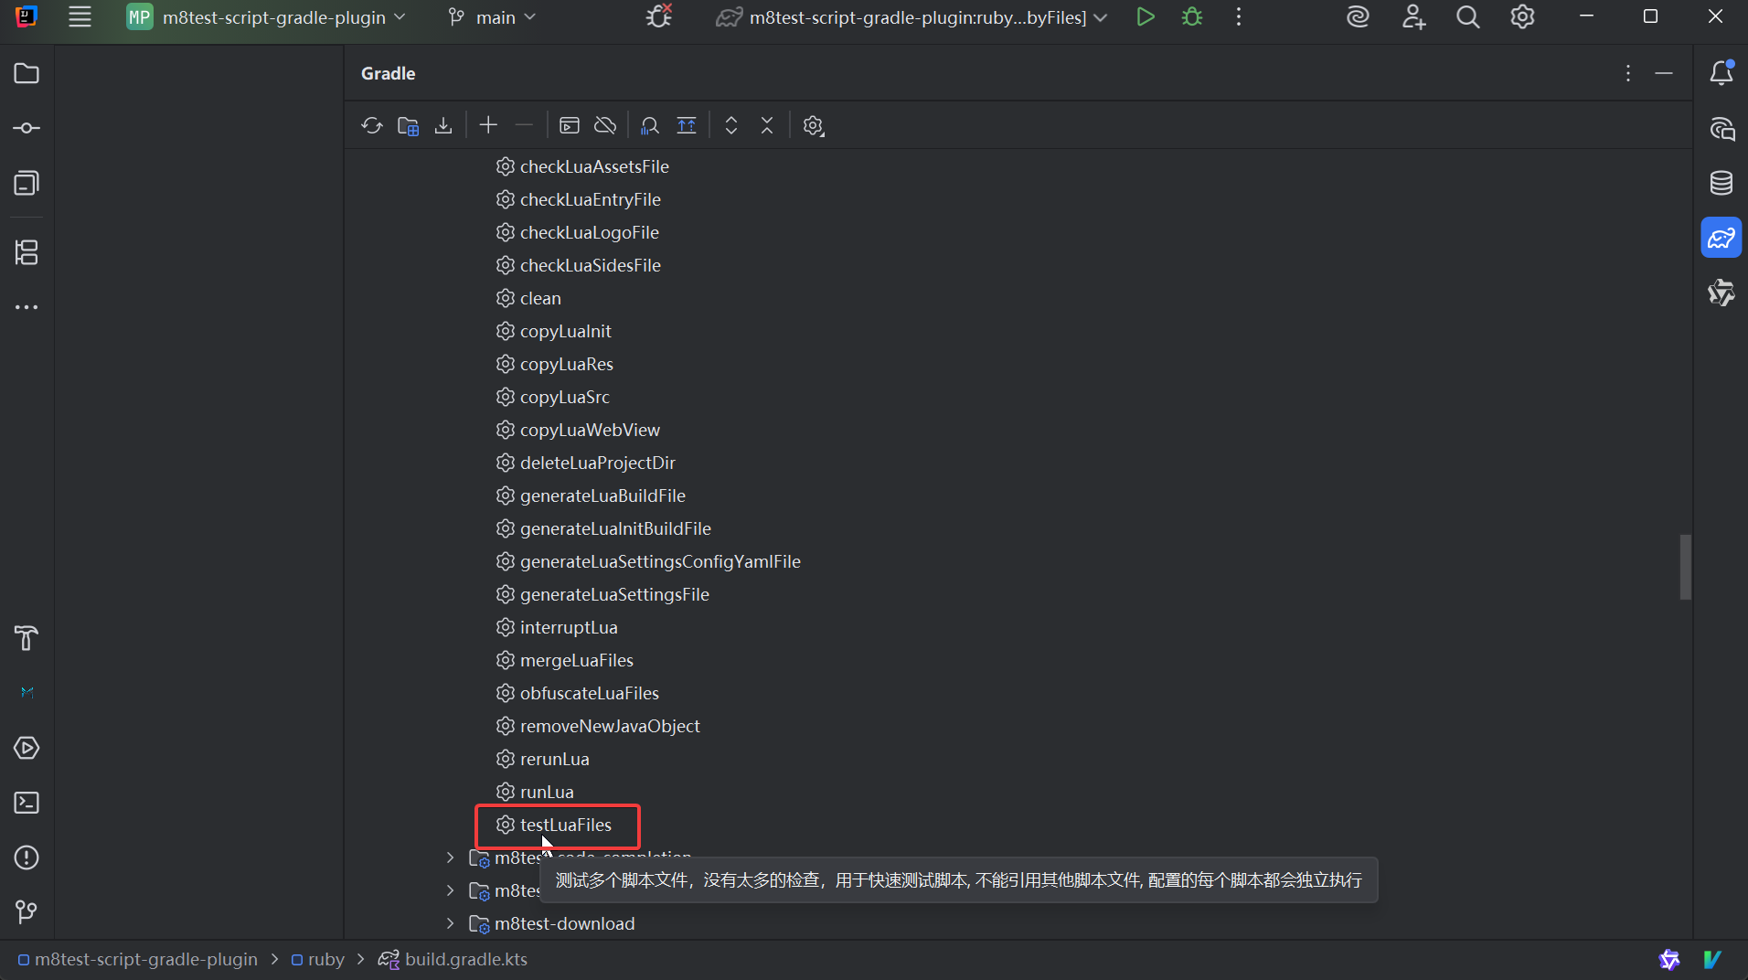Open the Database tool window
The width and height of the screenshot is (1748, 980).
pyautogui.click(x=1721, y=183)
